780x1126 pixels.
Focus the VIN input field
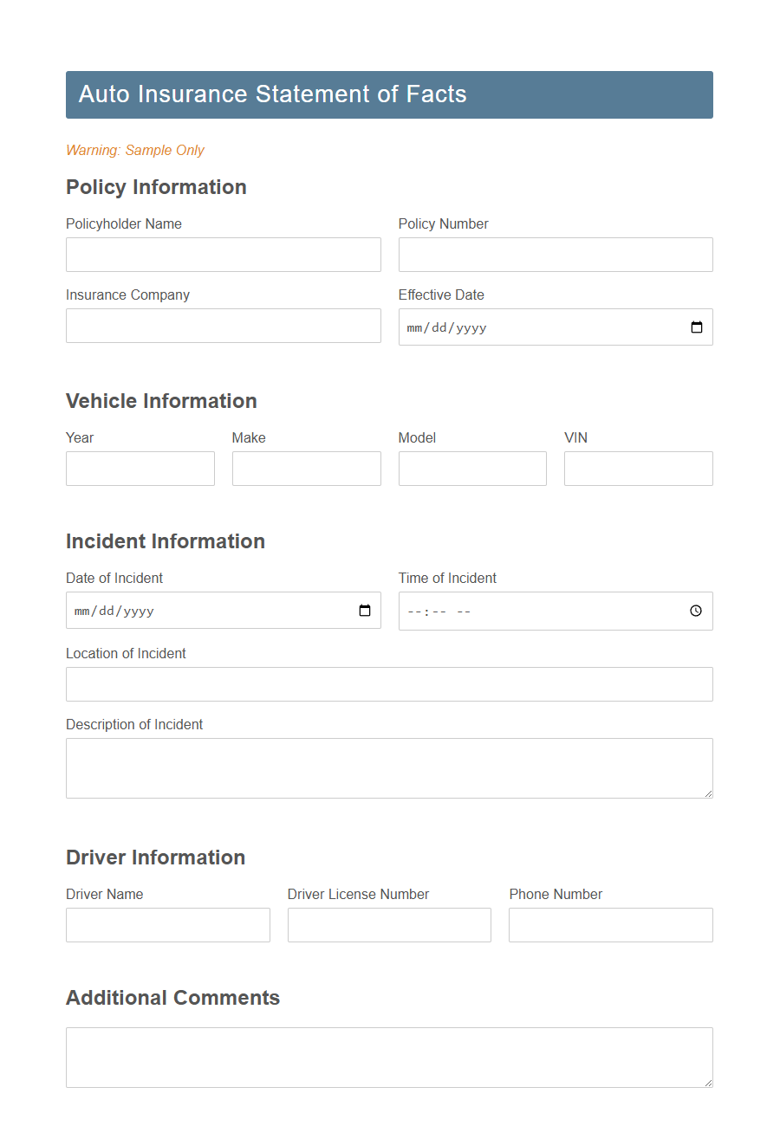click(x=638, y=468)
